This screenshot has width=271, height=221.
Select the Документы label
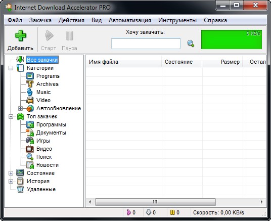(x=51, y=132)
